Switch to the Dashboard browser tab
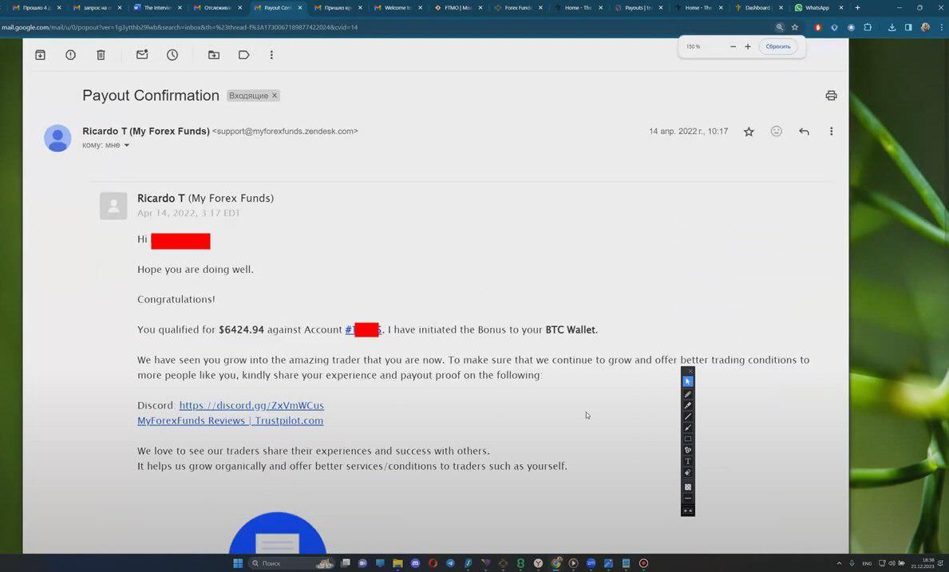Viewport: 949px width, 572px height. click(759, 8)
